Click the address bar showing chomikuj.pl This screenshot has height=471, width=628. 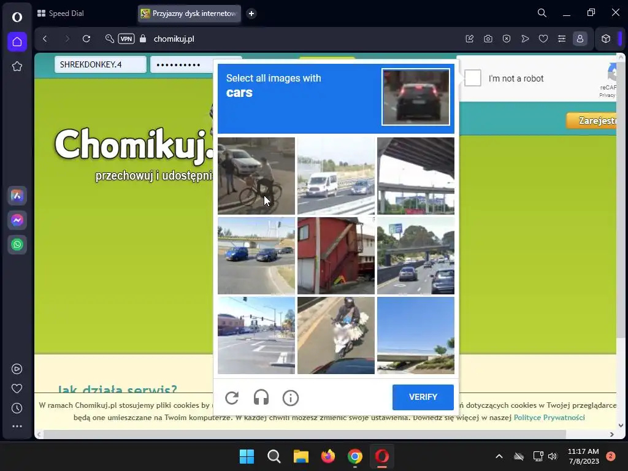(x=174, y=39)
